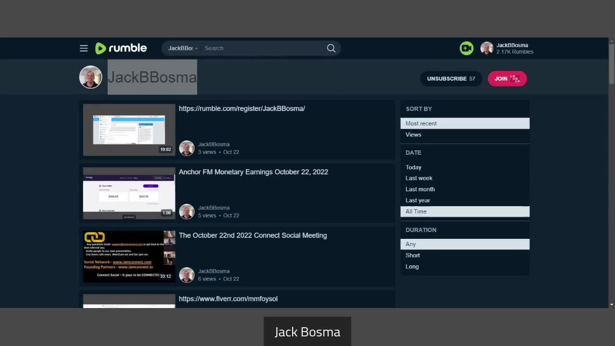The width and height of the screenshot is (615, 346).
Task: Sort by Most recent
Action: 465,124
